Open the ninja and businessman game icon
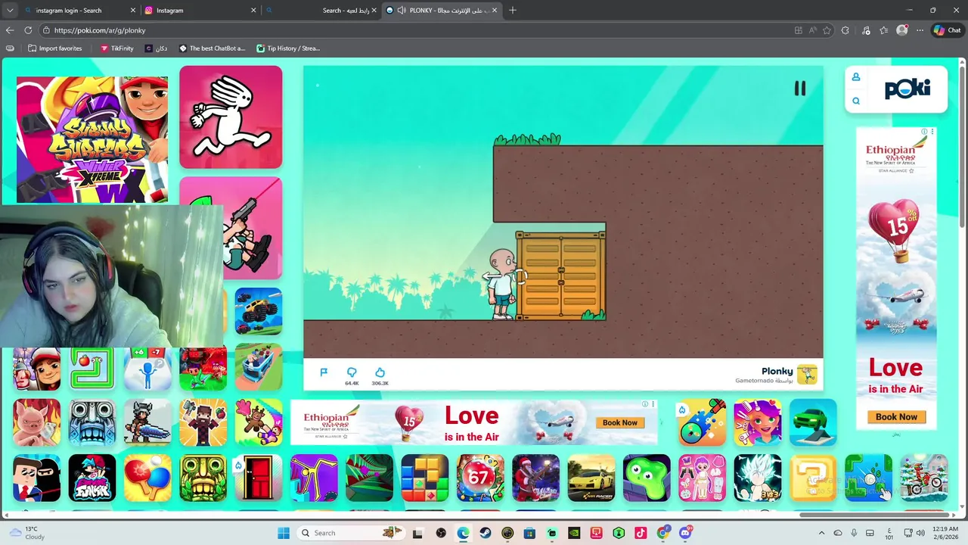 tap(36, 478)
